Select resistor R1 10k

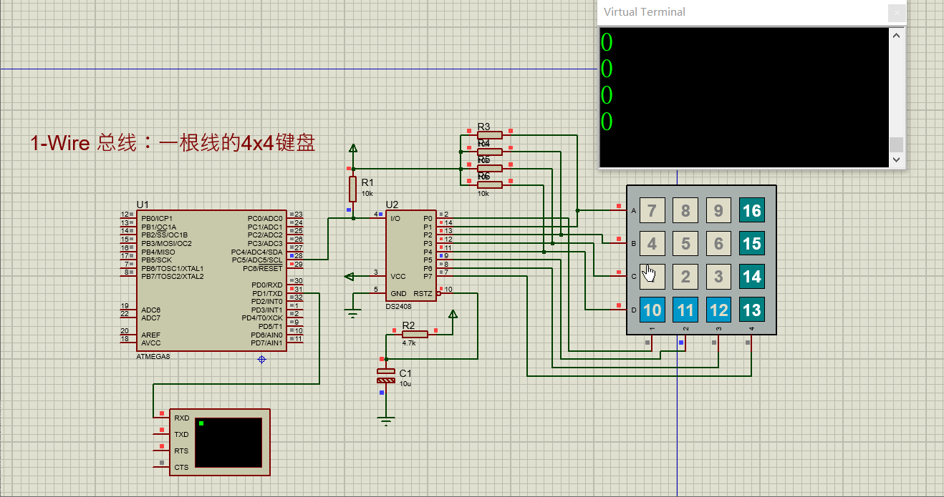pos(352,190)
